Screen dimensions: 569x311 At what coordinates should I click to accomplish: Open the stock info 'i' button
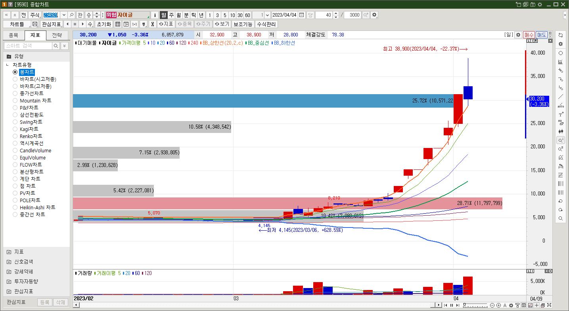pos(155,15)
